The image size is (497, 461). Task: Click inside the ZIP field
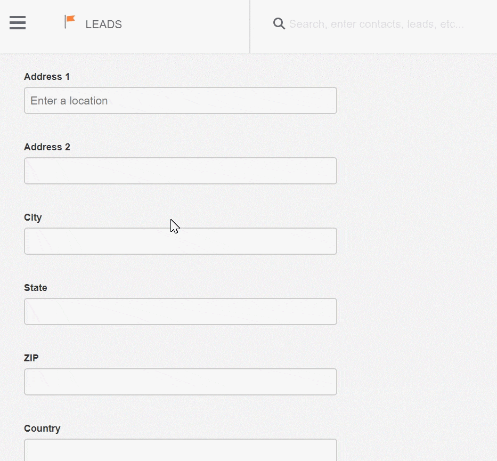[x=181, y=382]
